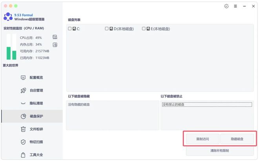Click the 自启管理 rocket icon
Viewport: 259px width, 161px height.
click(x=23, y=90)
